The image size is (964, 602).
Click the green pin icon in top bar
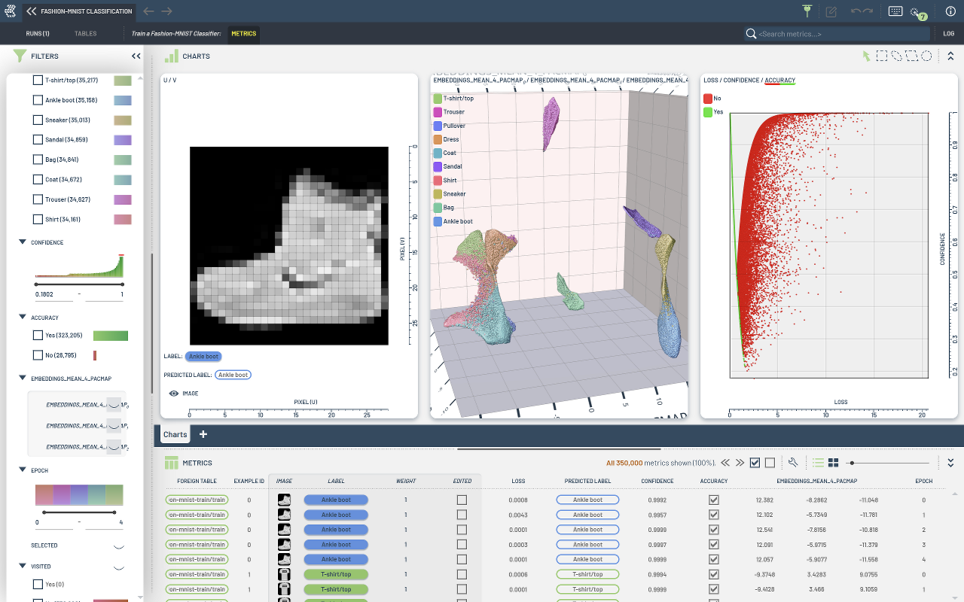[x=807, y=11]
